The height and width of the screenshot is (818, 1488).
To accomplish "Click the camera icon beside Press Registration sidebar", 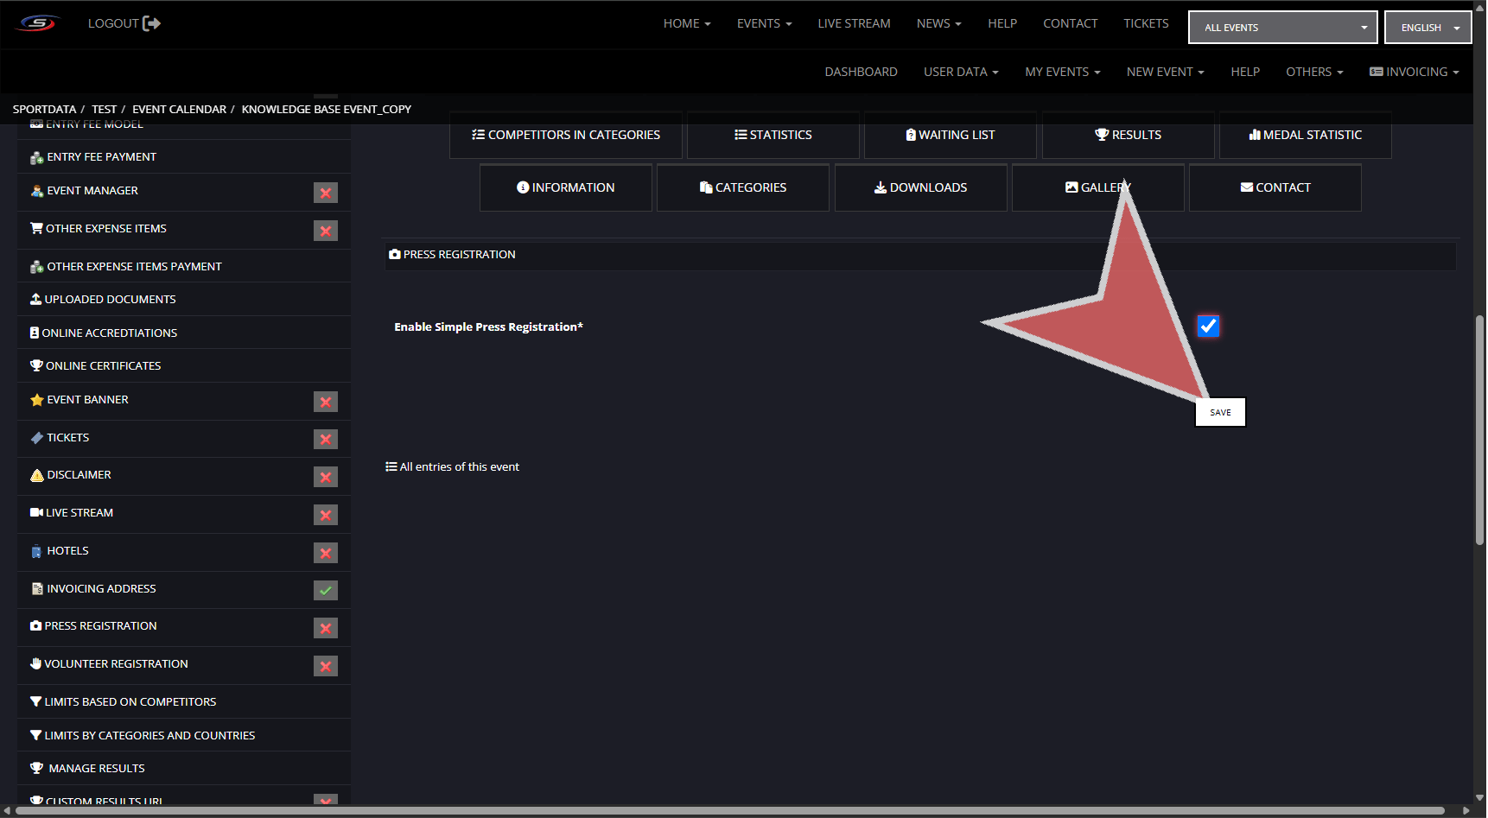I will point(35,626).
